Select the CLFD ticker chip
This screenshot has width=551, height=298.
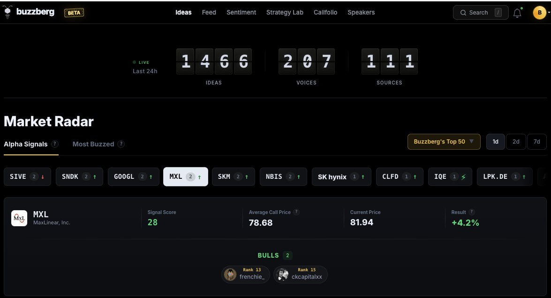400,176
